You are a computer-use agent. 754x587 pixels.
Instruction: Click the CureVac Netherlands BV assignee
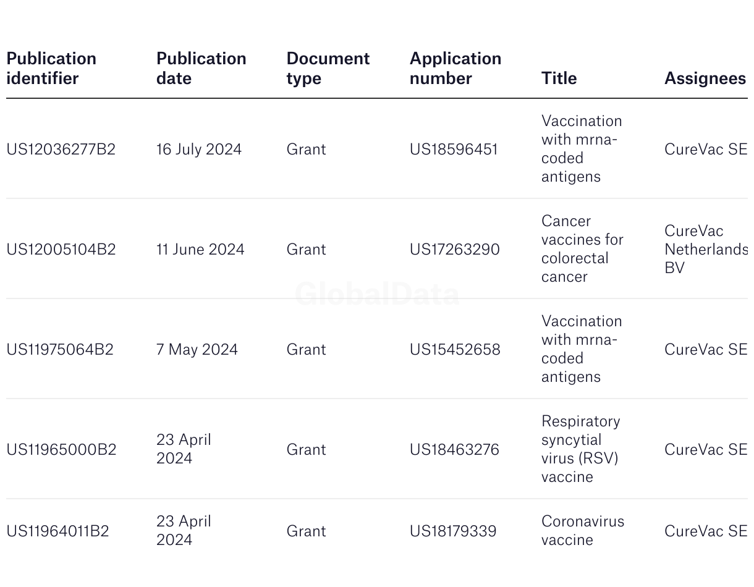(x=705, y=249)
